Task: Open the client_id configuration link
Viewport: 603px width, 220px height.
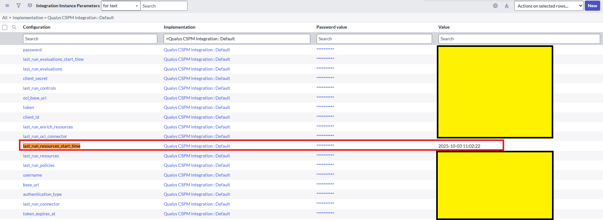Action: 31,117
